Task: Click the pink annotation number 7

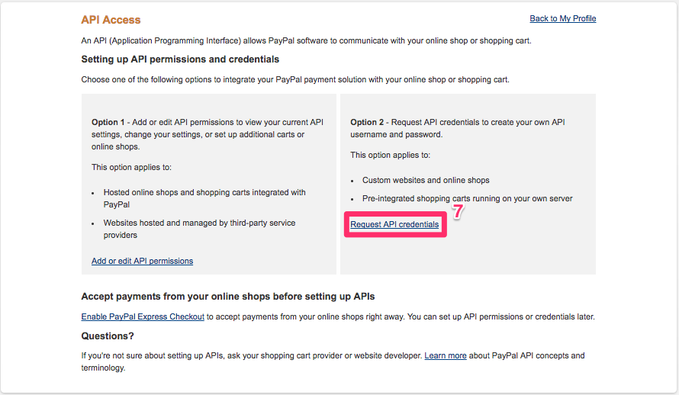Action: [458, 213]
